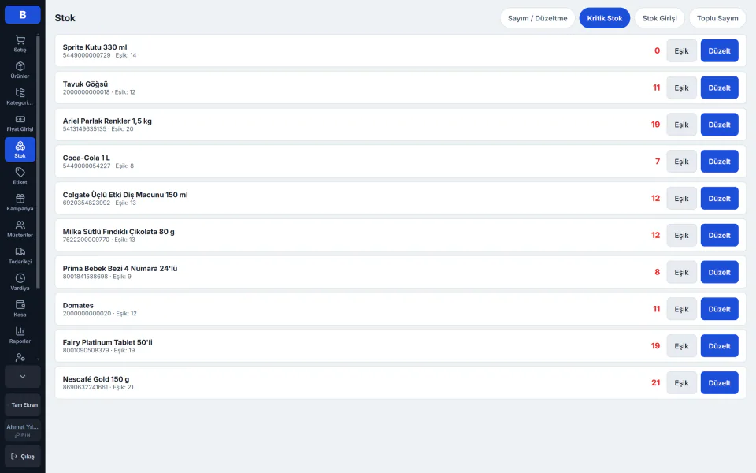Click Eşik for Coca-Cola 1 L
The width and height of the screenshot is (756, 473).
[x=681, y=162]
